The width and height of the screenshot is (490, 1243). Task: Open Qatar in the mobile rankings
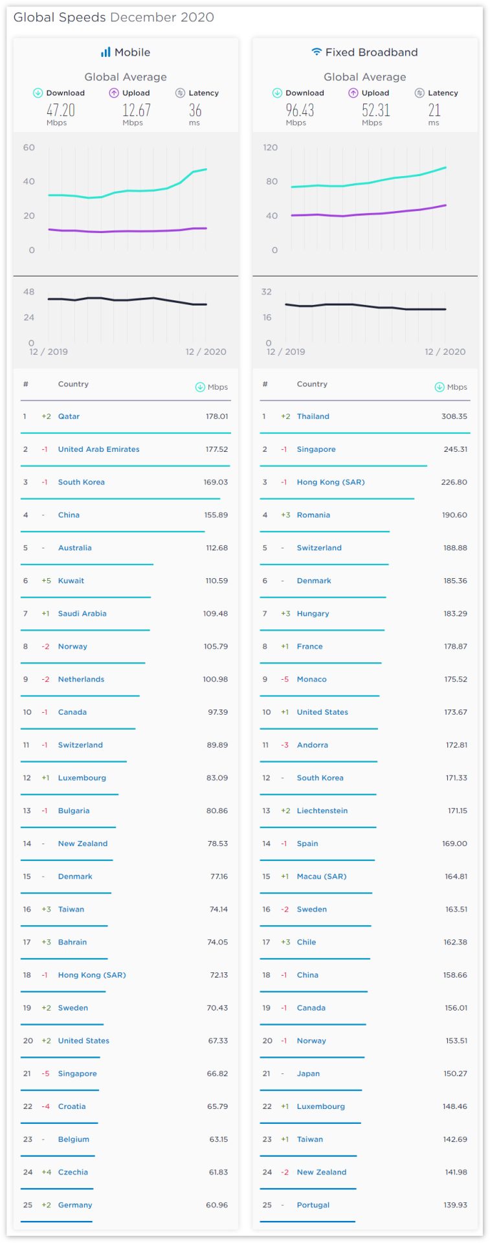point(69,416)
